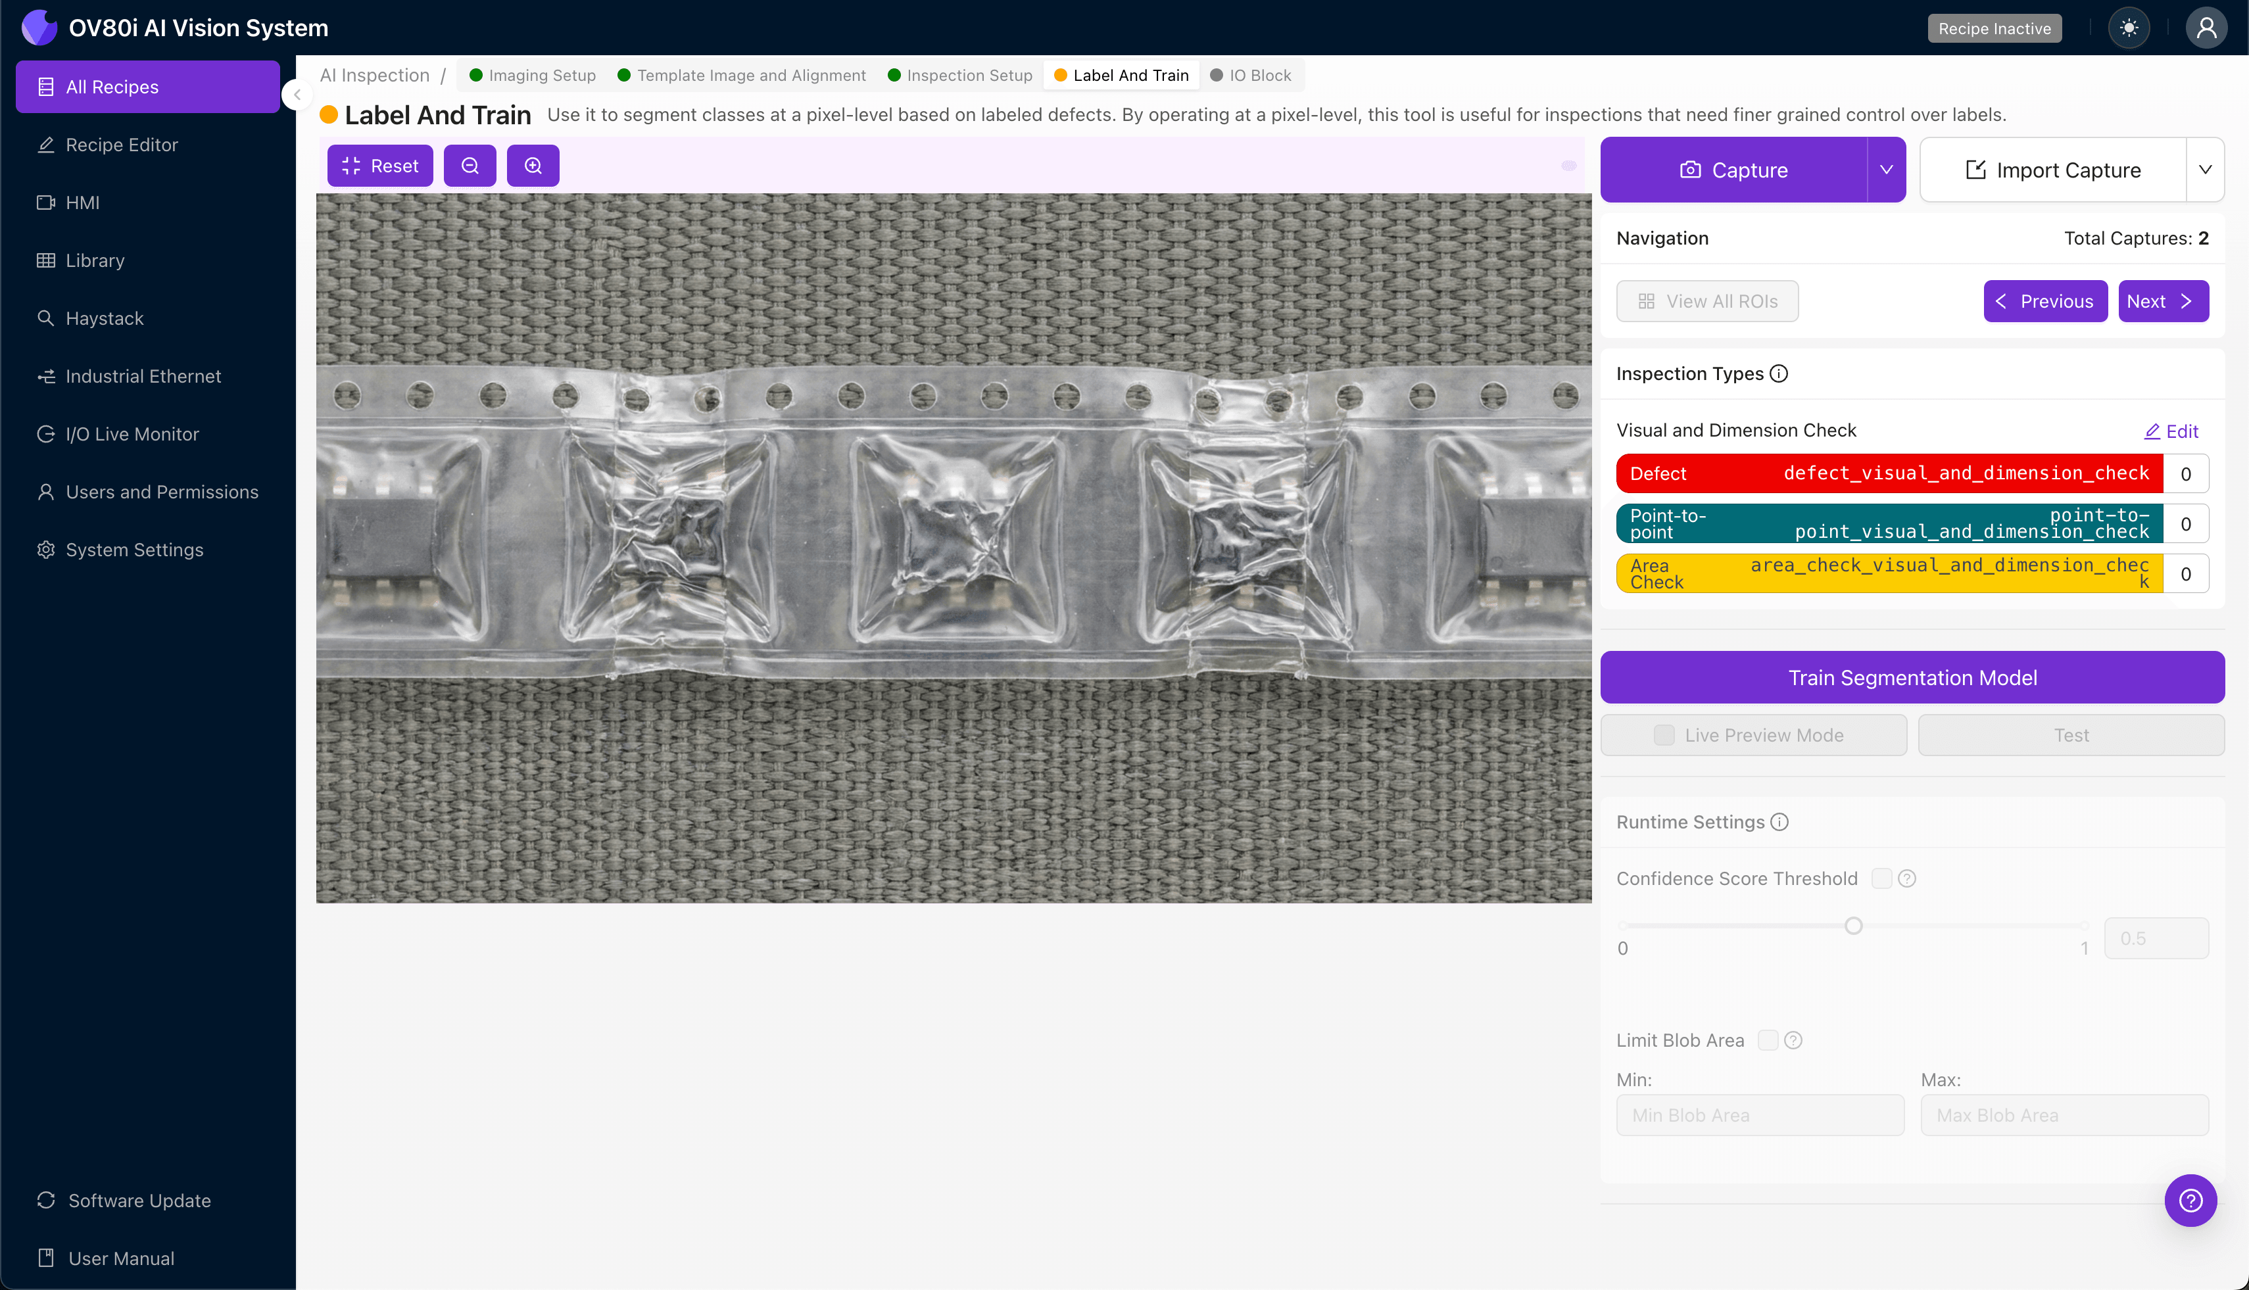Click the Edit link for inspection types
The height and width of the screenshot is (1290, 2249).
point(2171,431)
